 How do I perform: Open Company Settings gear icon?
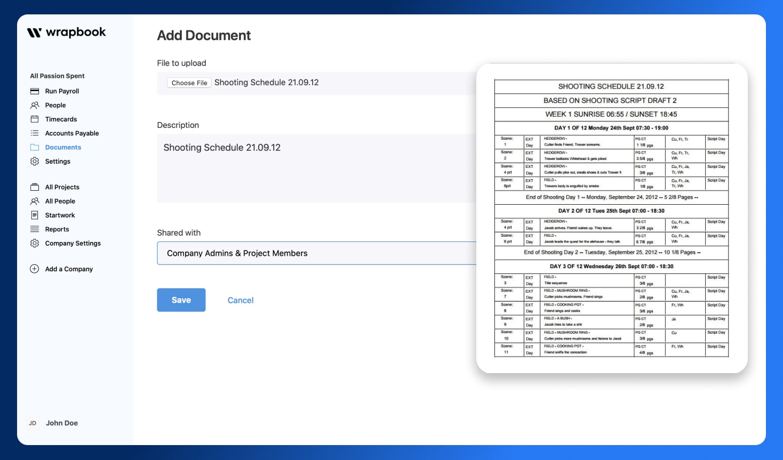pos(34,243)
